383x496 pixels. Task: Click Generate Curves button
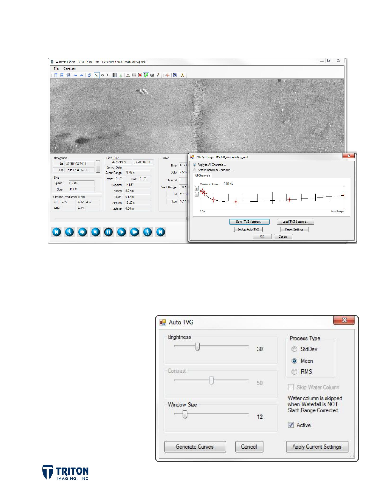pyautogui.click(x=195, y=447)
